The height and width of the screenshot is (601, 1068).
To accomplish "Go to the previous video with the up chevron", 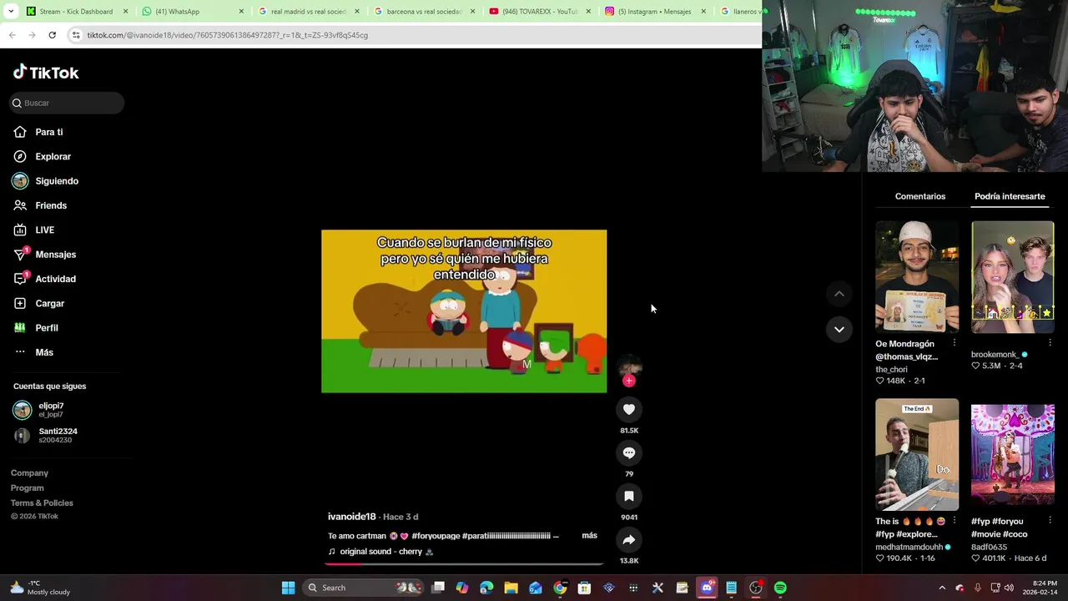I will [839, 294].
